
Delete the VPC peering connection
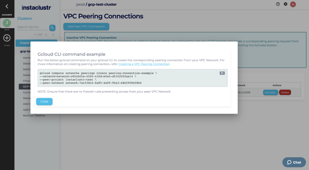285,93
